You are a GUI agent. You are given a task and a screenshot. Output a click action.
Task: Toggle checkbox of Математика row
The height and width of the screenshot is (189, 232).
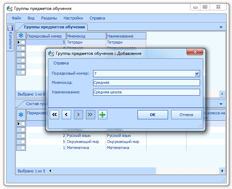tap(23, 148)
